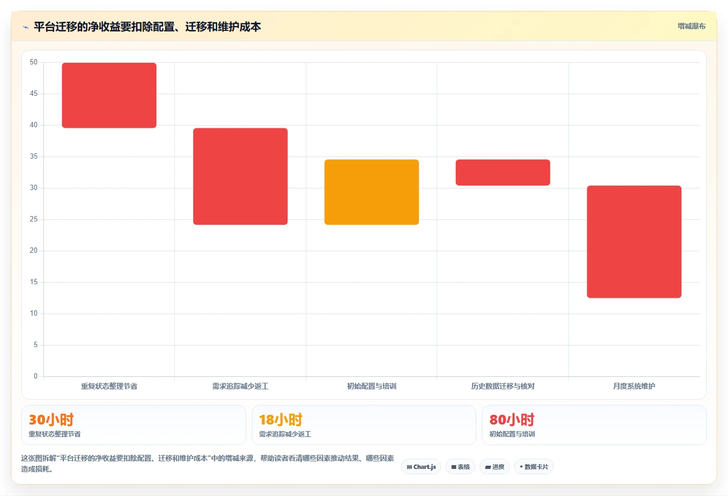
Task: Select the Chart.js chip
Action: pyautogui.click(x=421, y=467)
